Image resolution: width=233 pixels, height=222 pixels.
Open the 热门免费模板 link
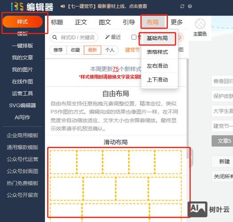point(22,183)
